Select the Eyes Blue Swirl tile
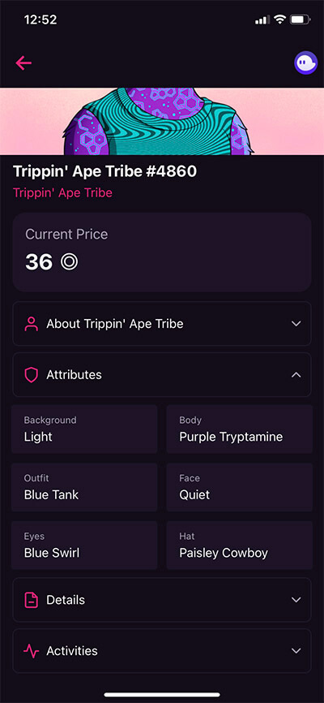Screen dimensions: 324x703 click(84, 546)
